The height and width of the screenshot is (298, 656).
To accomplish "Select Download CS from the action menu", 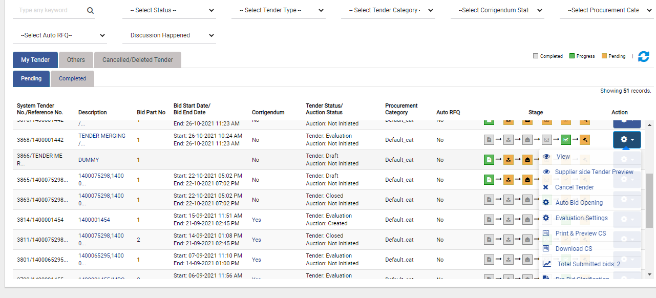I will pyautogui.click(x=574, y=249).
